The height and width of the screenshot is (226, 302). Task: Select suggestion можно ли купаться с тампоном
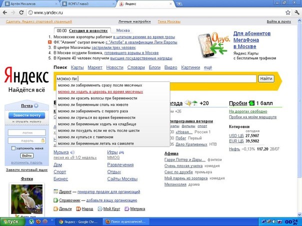point(113,137)
